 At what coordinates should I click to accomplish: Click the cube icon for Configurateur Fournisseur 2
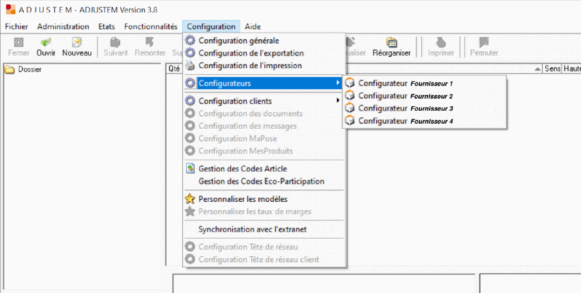(350, 96)
